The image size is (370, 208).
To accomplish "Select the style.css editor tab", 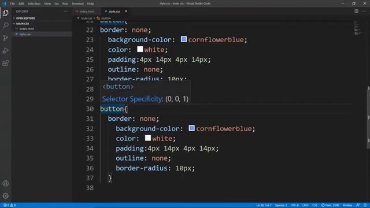I will (x=114, y=12).
